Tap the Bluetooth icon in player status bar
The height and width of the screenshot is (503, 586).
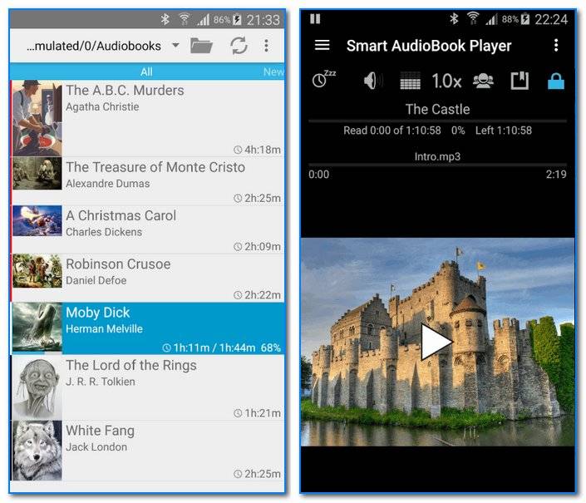[x=454, y=18]
